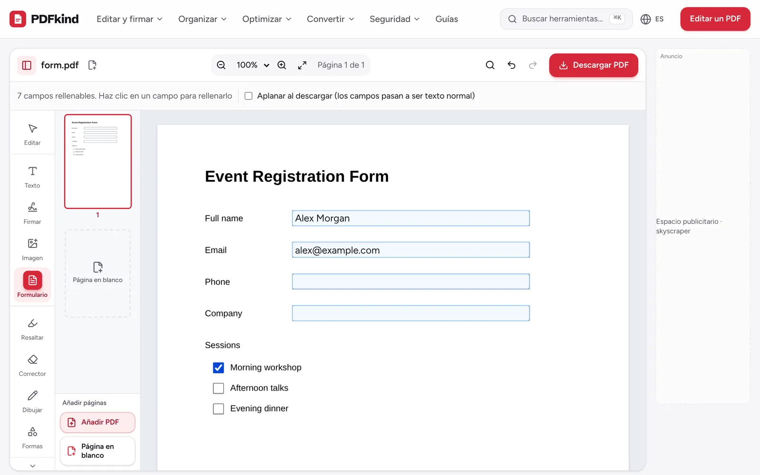Image resolution: width=760 pixels, height=475 pixels.
Task: Select the Resaltar highlighter tool
Action: [32, 329]
